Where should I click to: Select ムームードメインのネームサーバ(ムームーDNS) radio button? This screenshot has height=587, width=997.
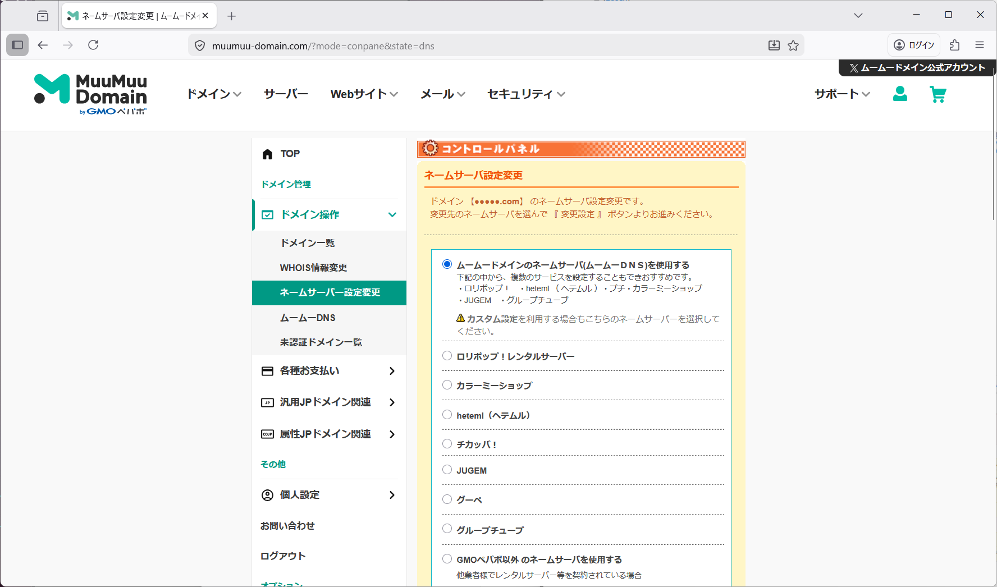tap(447, 264)
